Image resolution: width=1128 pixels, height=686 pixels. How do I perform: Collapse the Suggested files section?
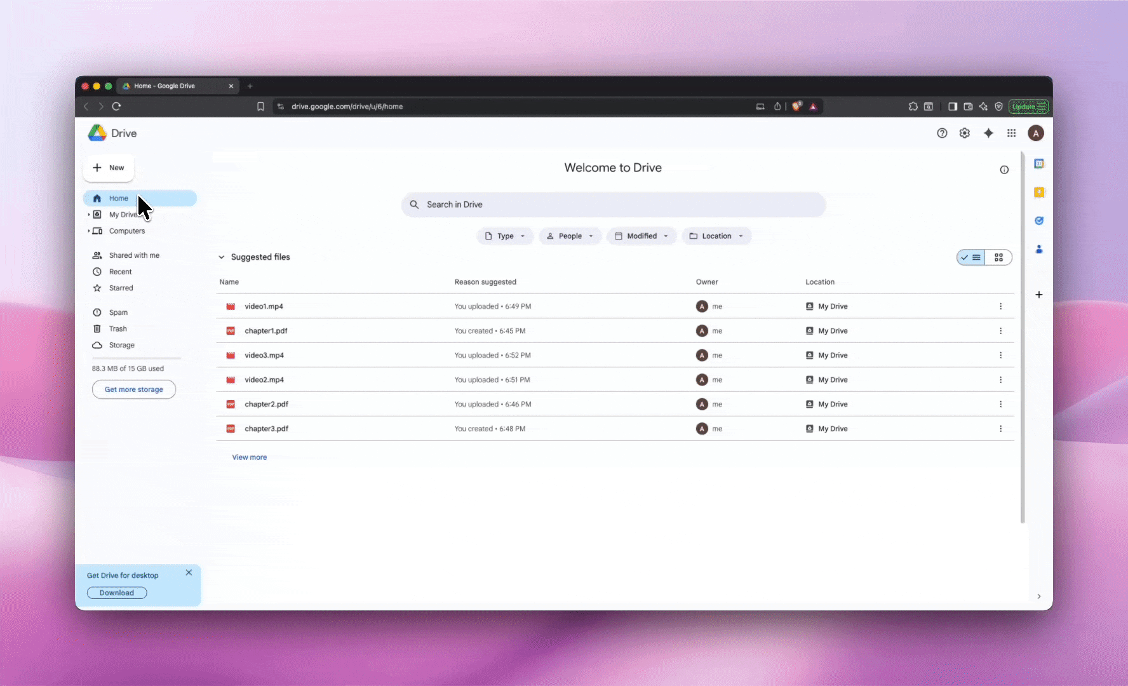point(222,257)
